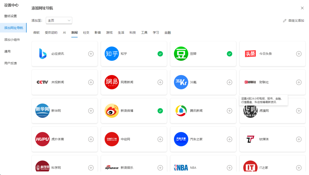Add 新浪娱乐 with its plus icon
This screenshot has height=175, width=309.
tap(160, 168)
